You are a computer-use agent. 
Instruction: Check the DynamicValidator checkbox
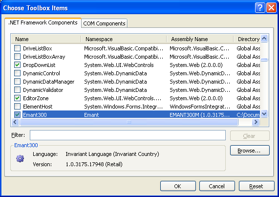pyautogui.click(x=17, y=90)
